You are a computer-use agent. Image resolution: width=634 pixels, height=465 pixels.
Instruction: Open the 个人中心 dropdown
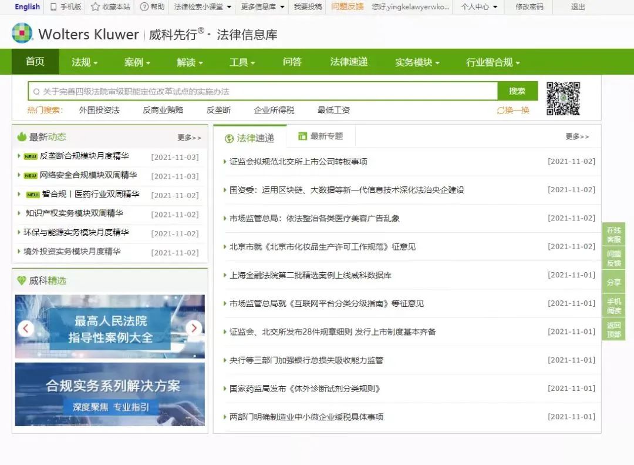[x=479, y=7]
